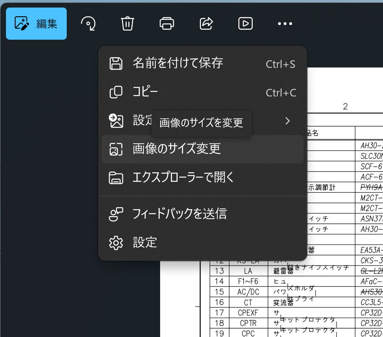Click 'CPTR' cell in row 18
The width and height of the screenshot is (383, 337).
pyautogui.click(x=248, y=323)
